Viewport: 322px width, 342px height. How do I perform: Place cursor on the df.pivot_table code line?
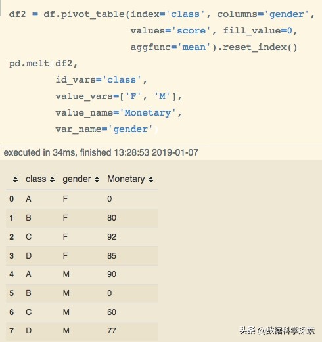(x=162, y=14)
